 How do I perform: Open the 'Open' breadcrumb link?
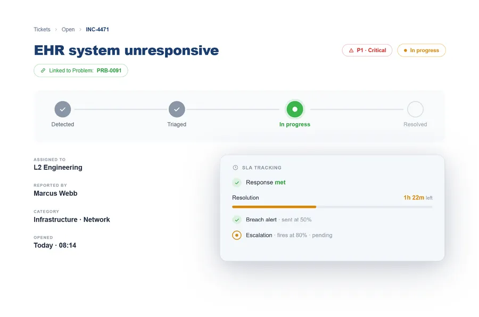coord(68,29)
